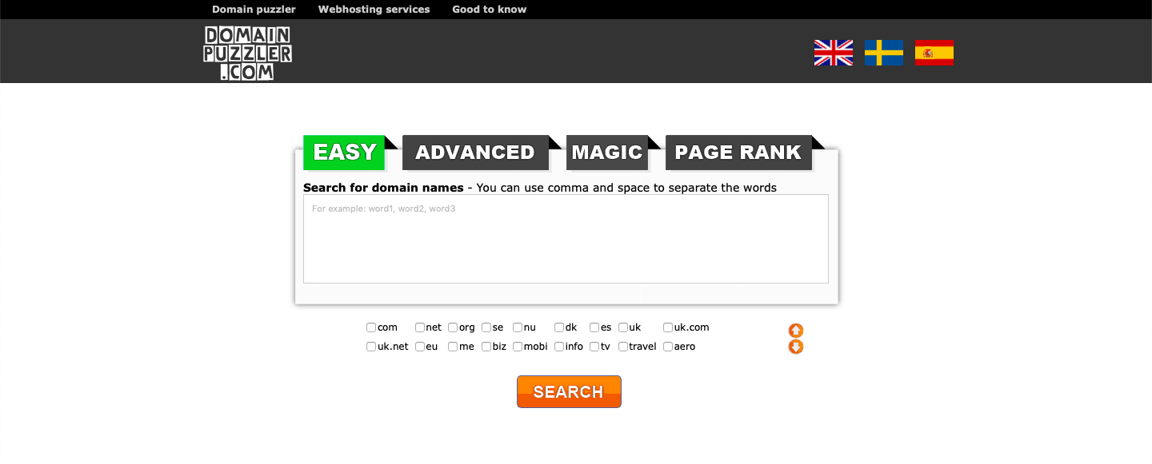The height and width of the screenshot is (464, 1152).
Task: Check the net extension checkbox
Action: [x=419, y=327]
